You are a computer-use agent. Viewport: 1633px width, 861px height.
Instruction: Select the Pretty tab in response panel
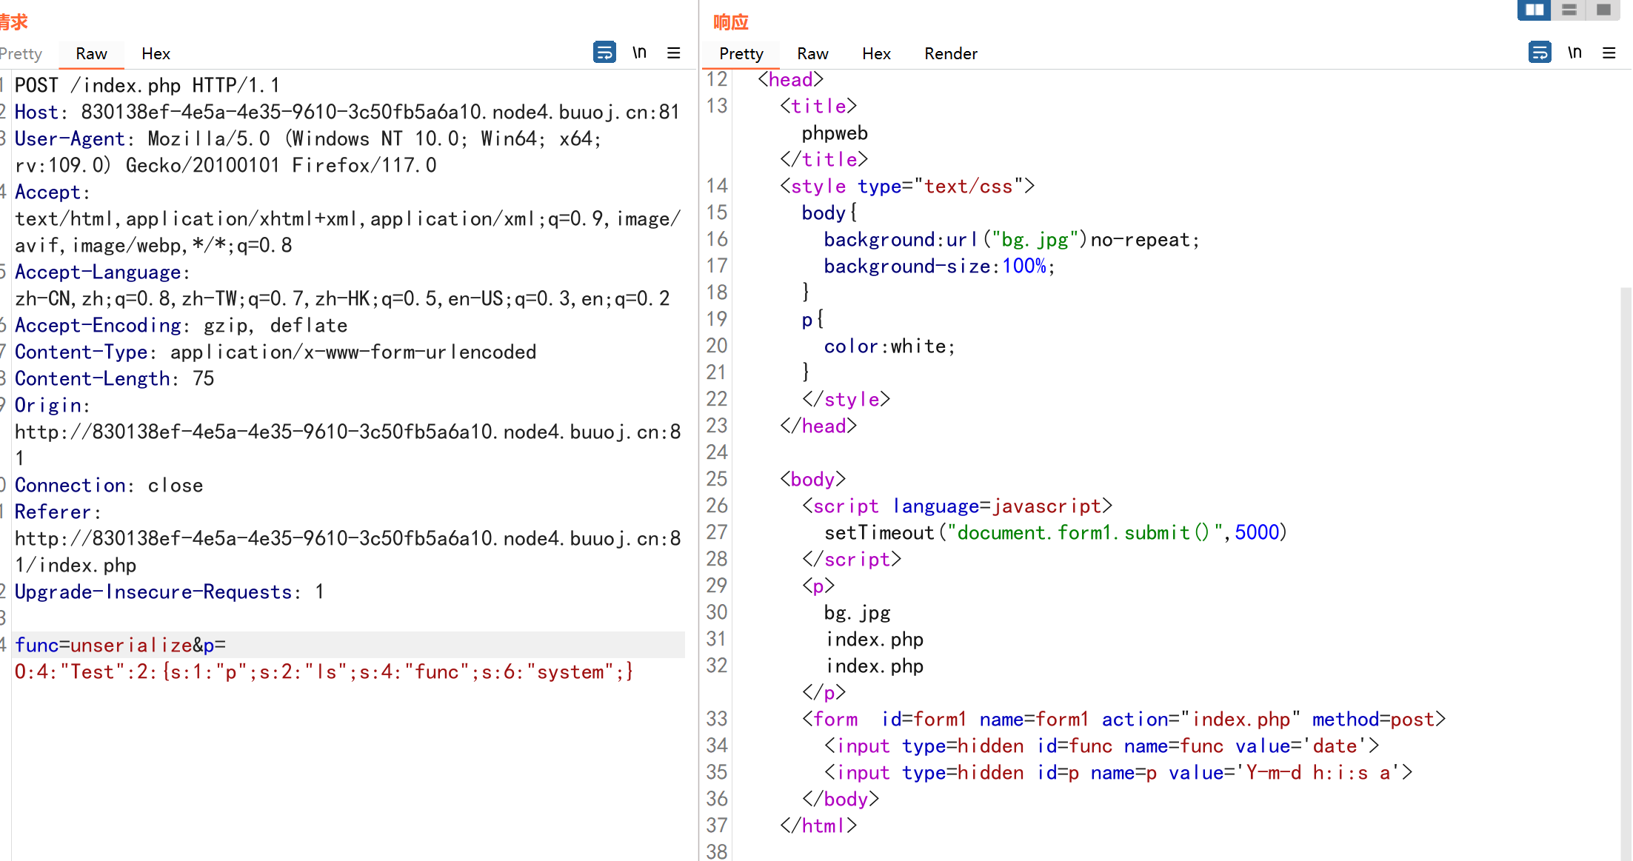pos(741,53)
